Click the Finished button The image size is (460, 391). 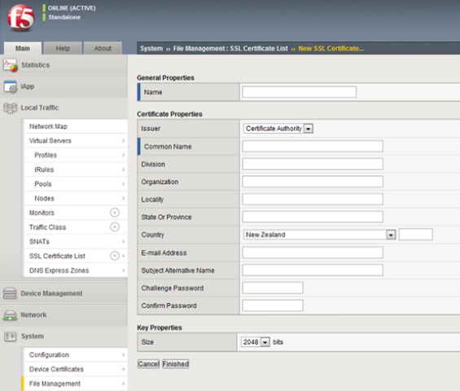coord(175,364)
